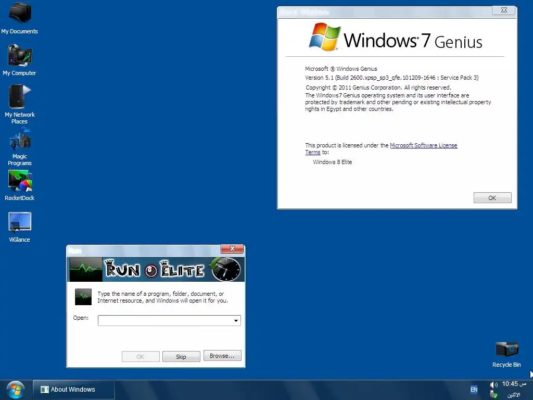Open the Start menu orb
Screen dimensions: 533x400
coord(15,390)
